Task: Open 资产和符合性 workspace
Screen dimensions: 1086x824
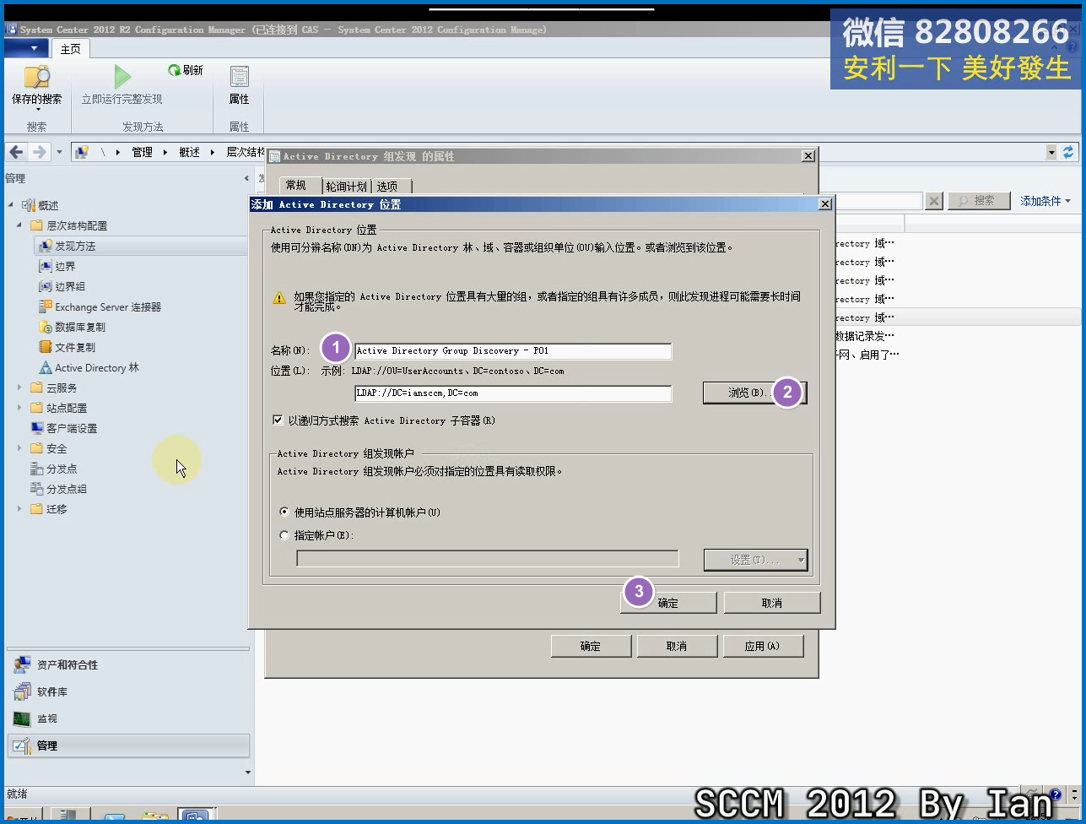Action: (129, 665)
